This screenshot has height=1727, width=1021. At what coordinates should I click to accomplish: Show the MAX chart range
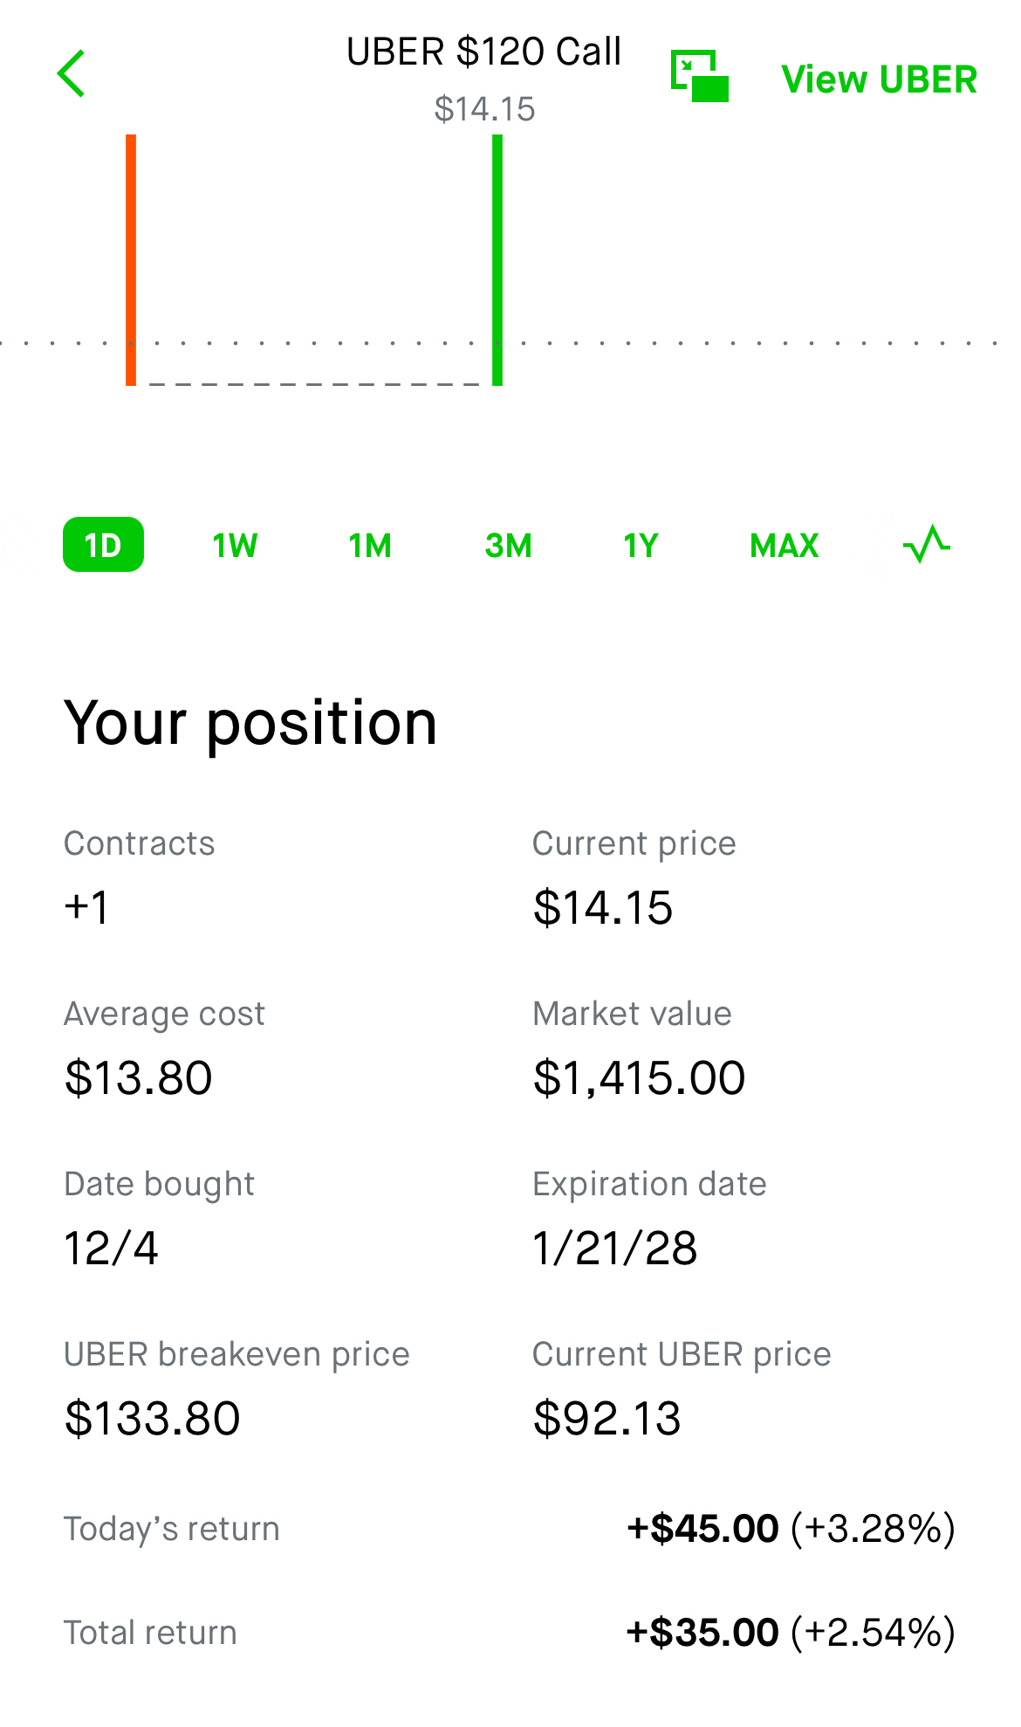[x=784, y=546]
